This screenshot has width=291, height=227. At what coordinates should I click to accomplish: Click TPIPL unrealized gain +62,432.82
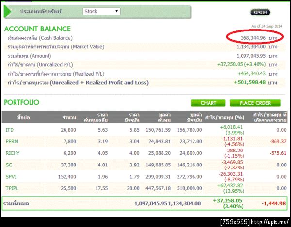pos(231,185)
